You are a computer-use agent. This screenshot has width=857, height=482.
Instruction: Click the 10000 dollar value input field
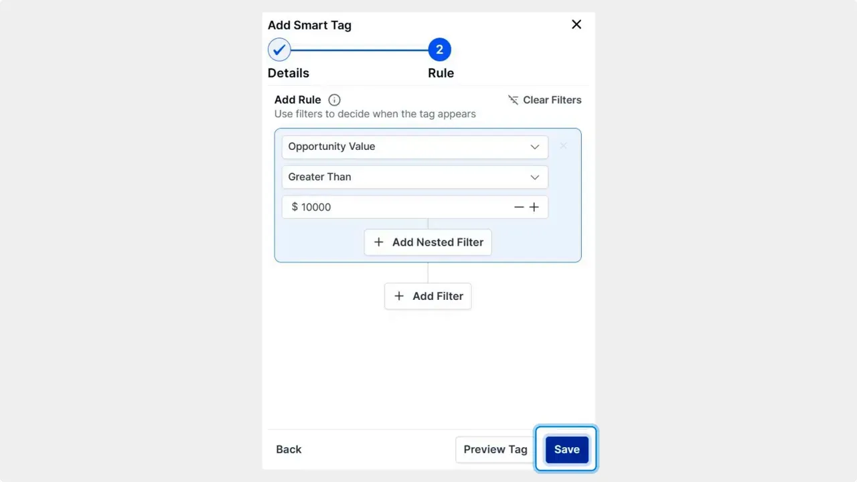coord(375,207)
